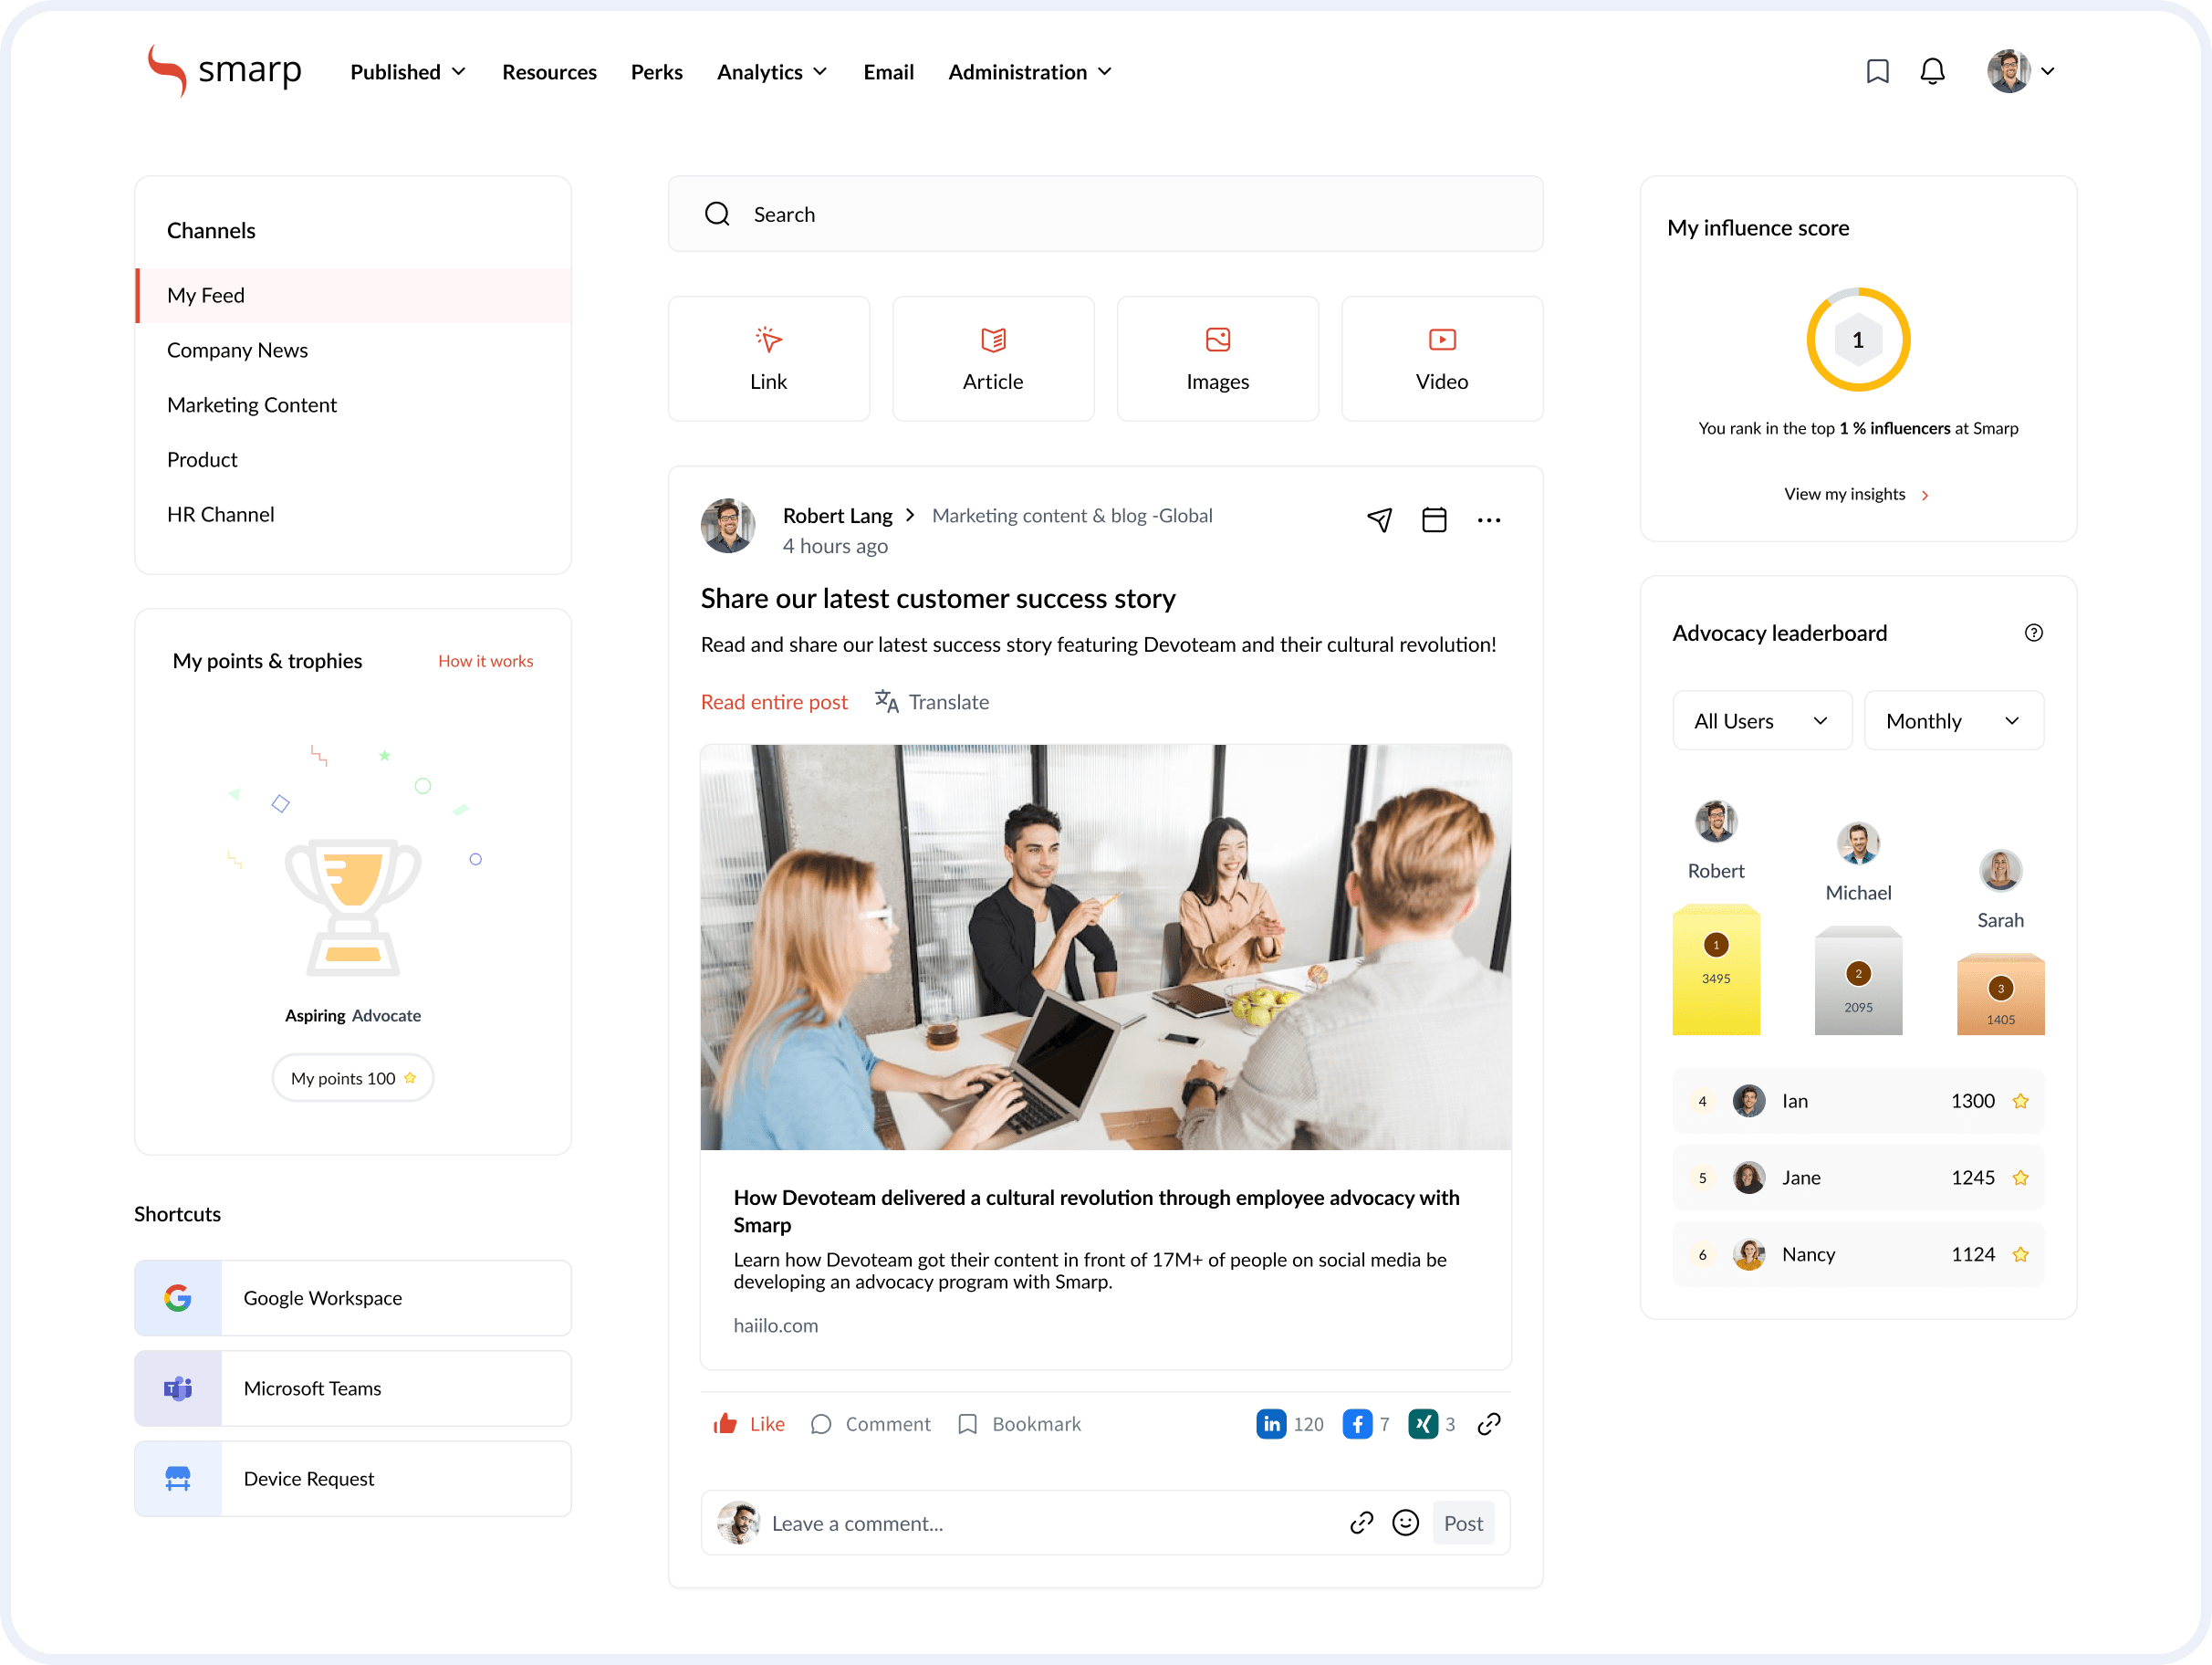Click the Search field
The width and height of the screenshot is (2212, 1665).
(x=1105, y=213)
